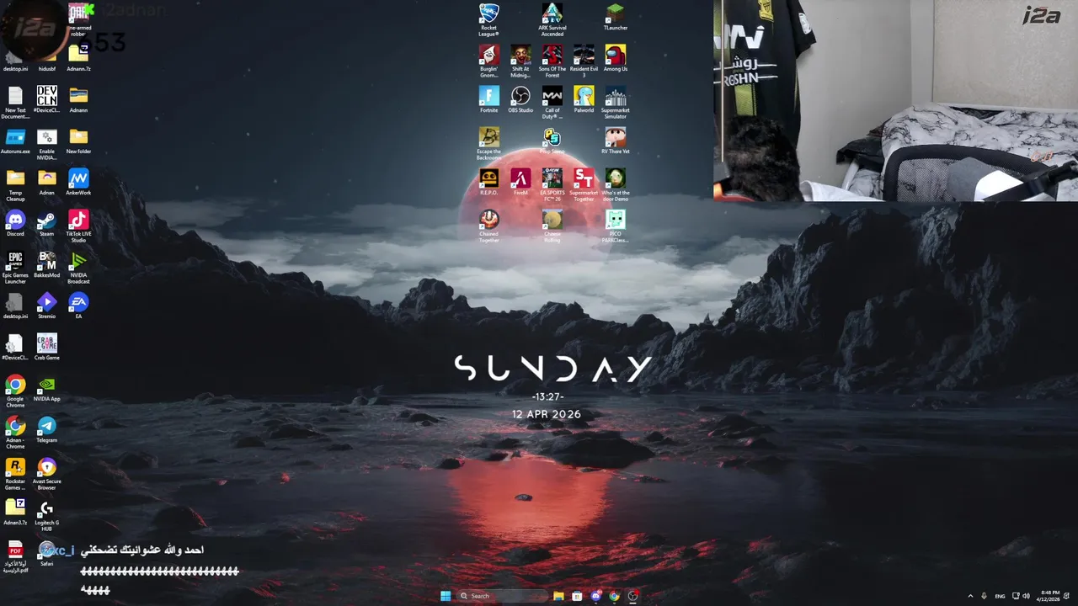Open Stremio desktop shortcut

coord(46,306)
